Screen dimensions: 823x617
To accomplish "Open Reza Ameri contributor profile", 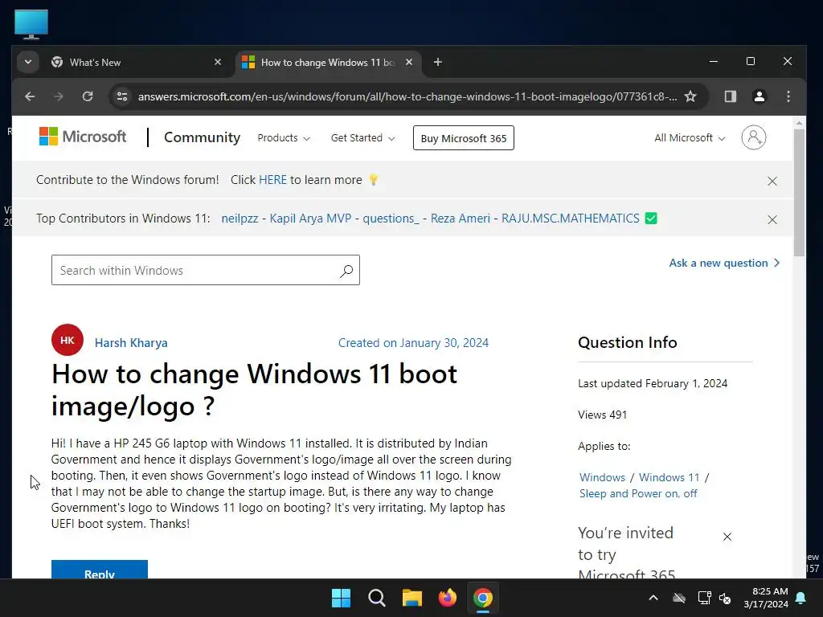I will click(461, 219).
